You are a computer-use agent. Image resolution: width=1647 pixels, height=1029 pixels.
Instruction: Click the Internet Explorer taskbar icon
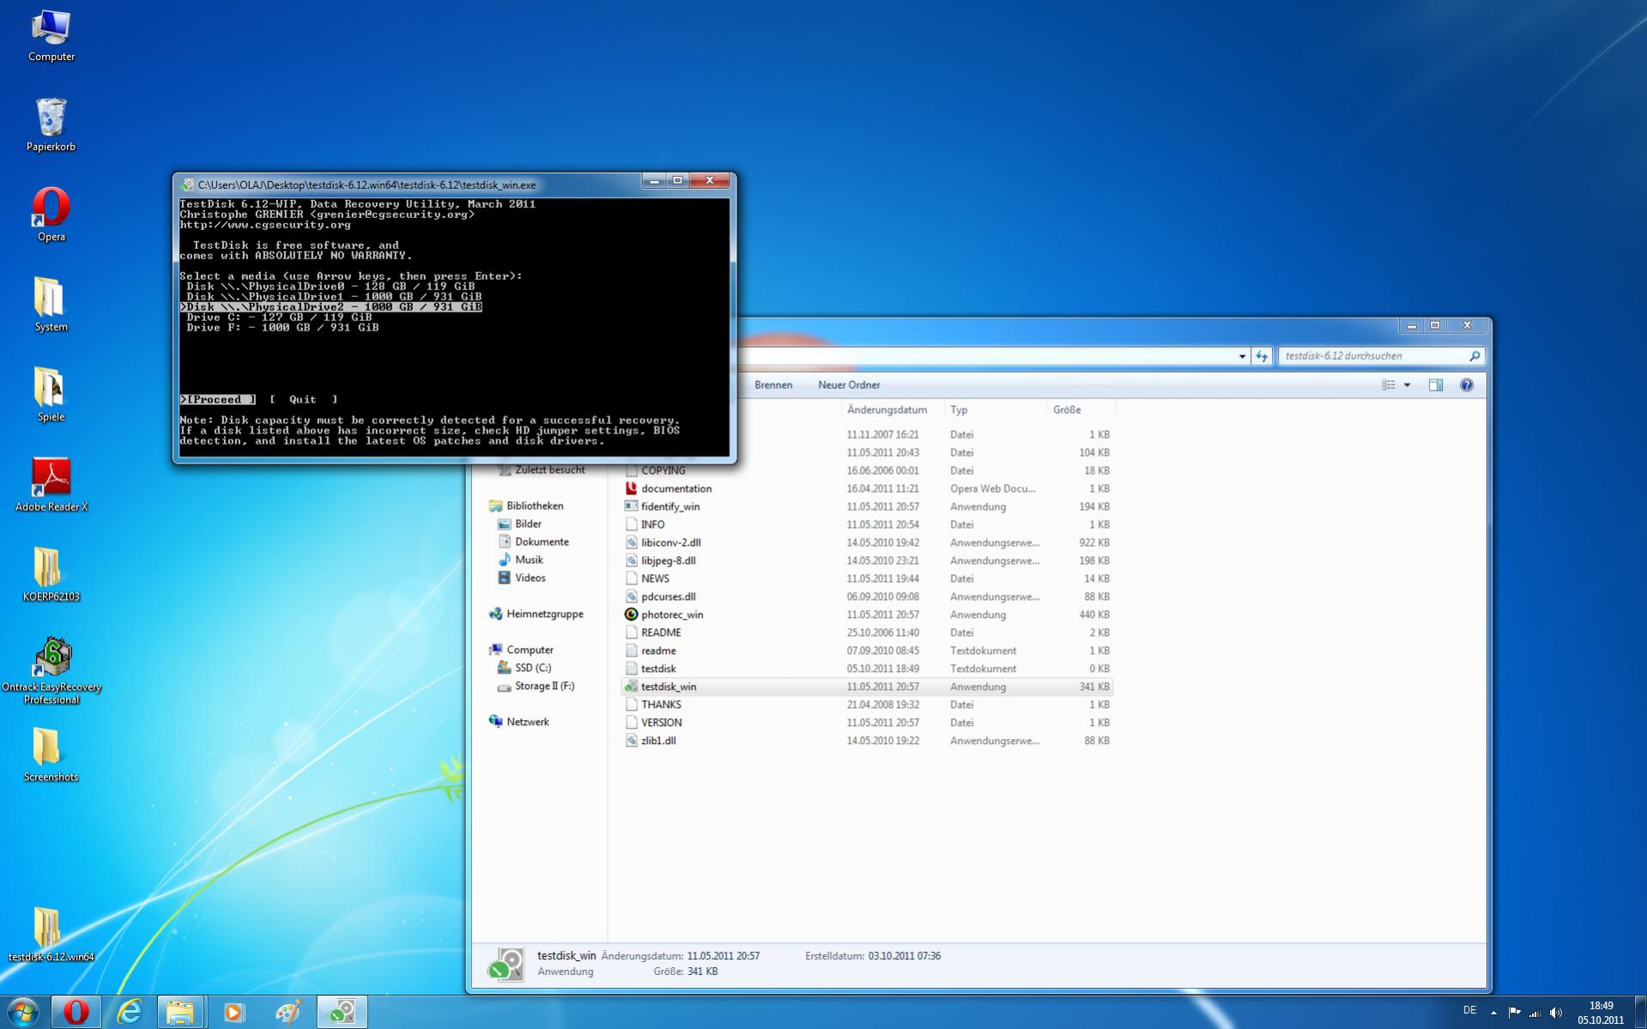pos(129,1012)
